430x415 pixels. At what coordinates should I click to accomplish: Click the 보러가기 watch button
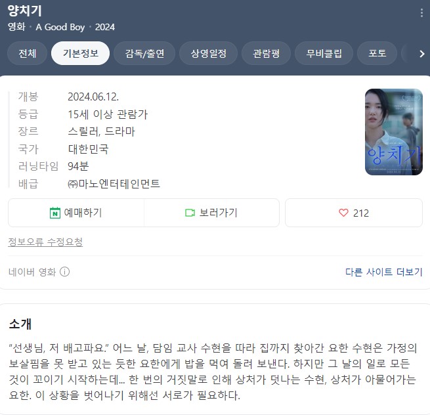click(x=211, y=213)
